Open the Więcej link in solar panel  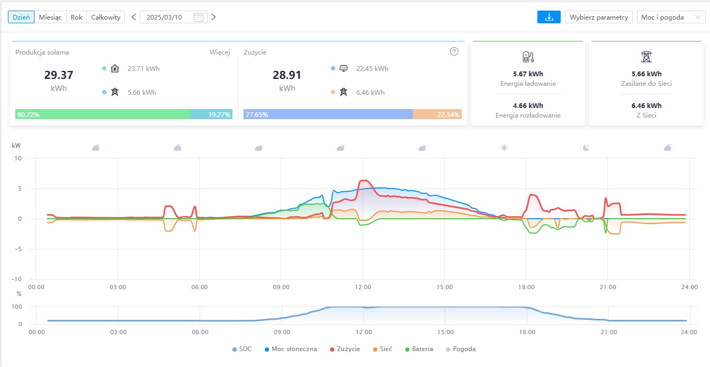[219, 52]
